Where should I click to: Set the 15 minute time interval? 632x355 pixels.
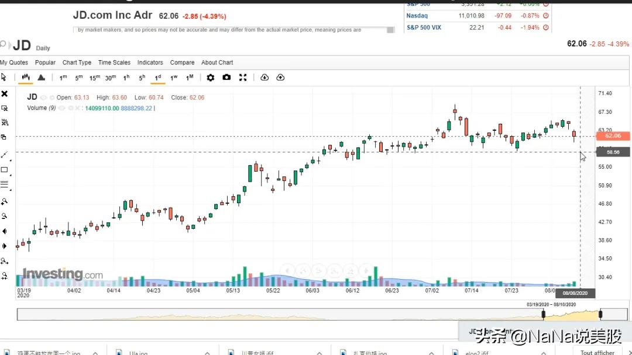click(x=95, y=78)
